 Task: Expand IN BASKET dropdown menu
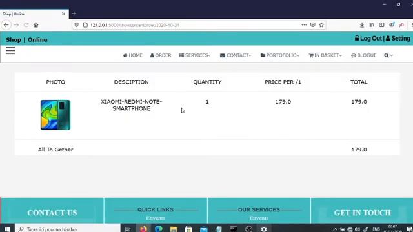[x=325, y=55]
